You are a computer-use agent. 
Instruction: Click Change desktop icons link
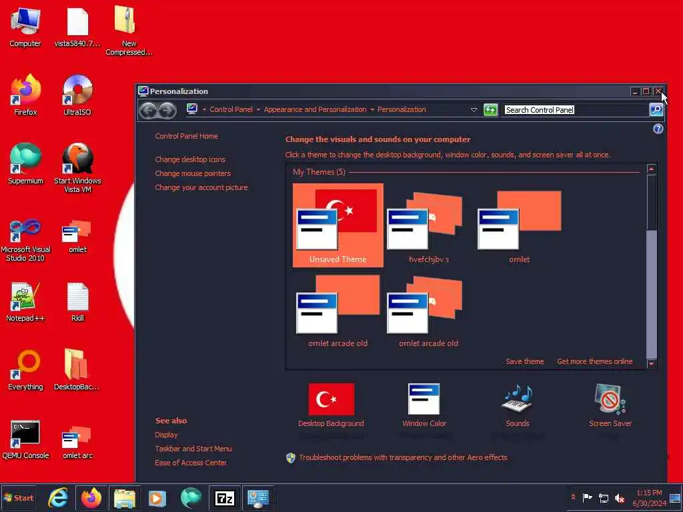pos(190,159)
